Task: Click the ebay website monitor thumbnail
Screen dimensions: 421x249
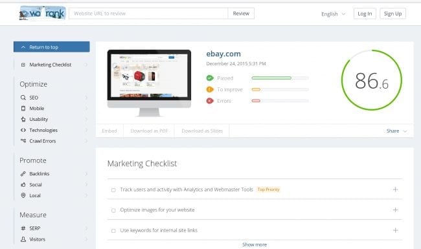Action: tap(149, 83)
